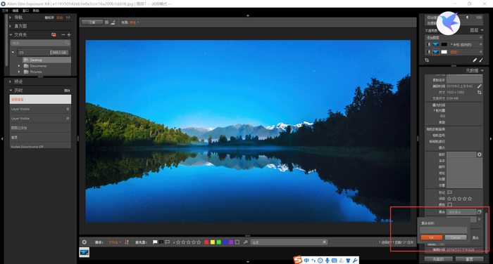Open the metadata panel dropdown arrow
Image resolution: width=493 pixels, height=264 pixels.
(x=482, y=70)
